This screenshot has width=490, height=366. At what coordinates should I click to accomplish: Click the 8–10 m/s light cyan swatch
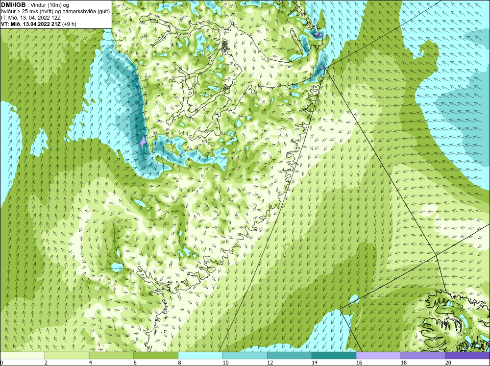pos(200,355)
